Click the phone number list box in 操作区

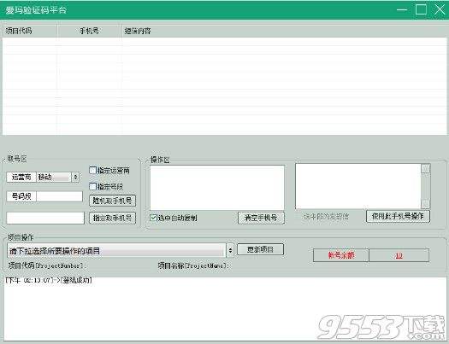(x=217, y=188)
